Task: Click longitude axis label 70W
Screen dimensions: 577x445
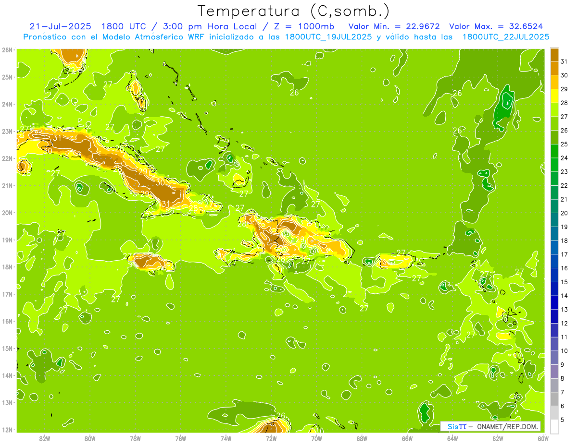Action: click(x=316, y=439)
